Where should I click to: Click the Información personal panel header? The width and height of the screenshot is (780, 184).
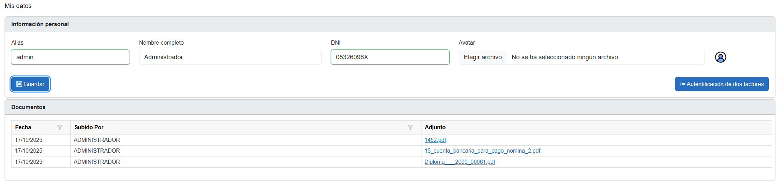point(40,24)
